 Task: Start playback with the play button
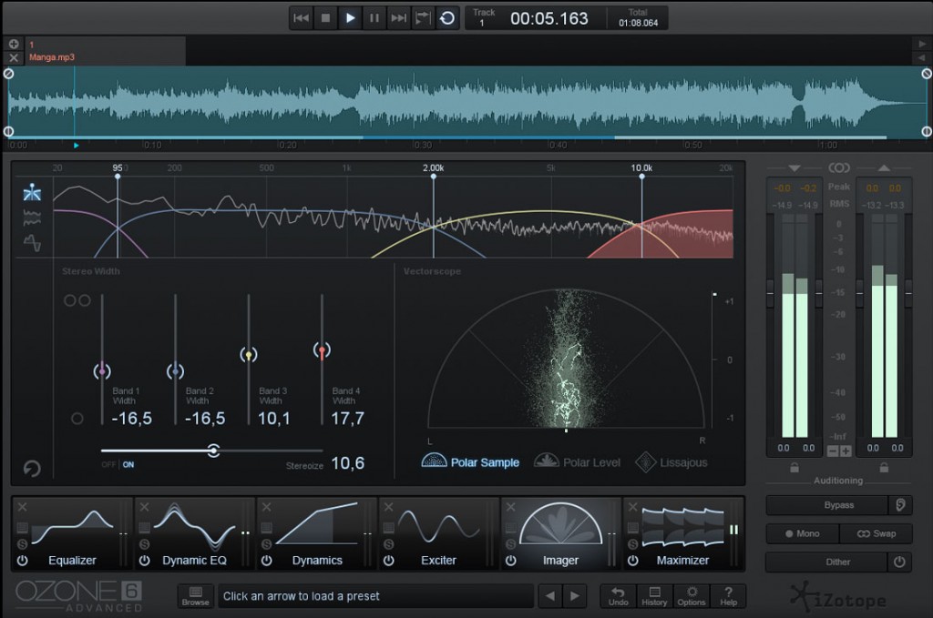[350, 18]
